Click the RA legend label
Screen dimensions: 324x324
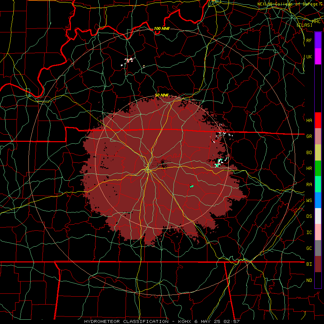309,185
